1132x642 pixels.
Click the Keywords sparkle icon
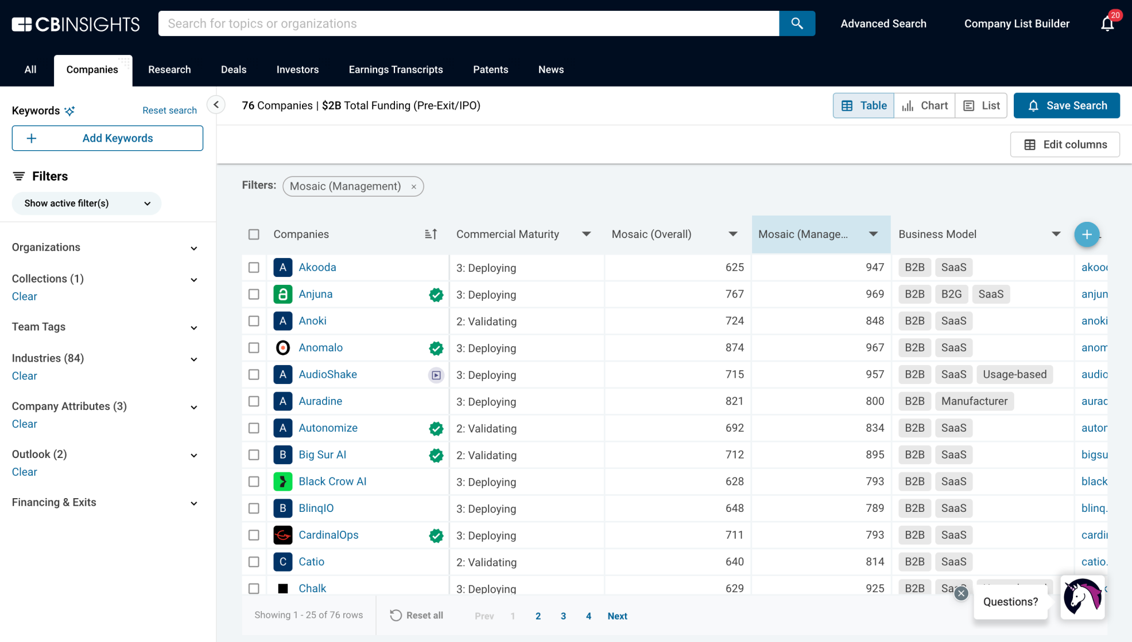[x=70, y=111]
